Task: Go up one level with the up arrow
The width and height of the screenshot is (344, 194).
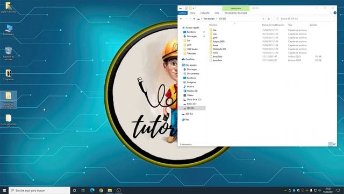Action: [x=194, y=19]
